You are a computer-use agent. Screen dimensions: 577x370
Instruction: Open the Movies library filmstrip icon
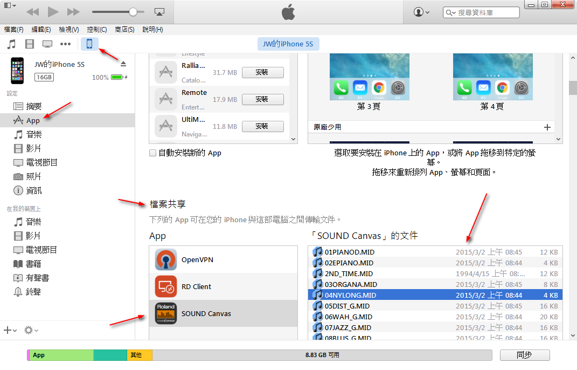(30, 44)
